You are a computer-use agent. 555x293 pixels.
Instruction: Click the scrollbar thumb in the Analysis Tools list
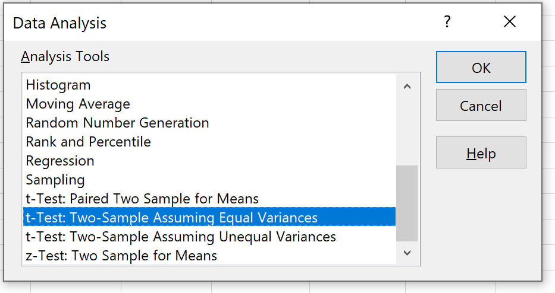pyautogui.click(x=407, y=203)
